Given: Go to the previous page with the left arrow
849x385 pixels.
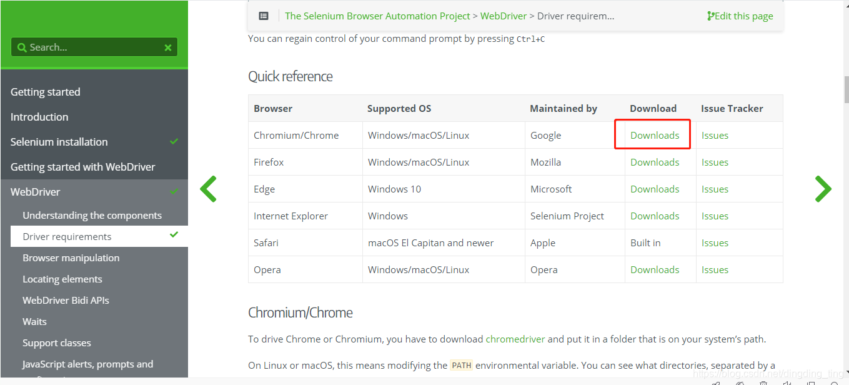Looking at the screenshot, I should point(208,189).
